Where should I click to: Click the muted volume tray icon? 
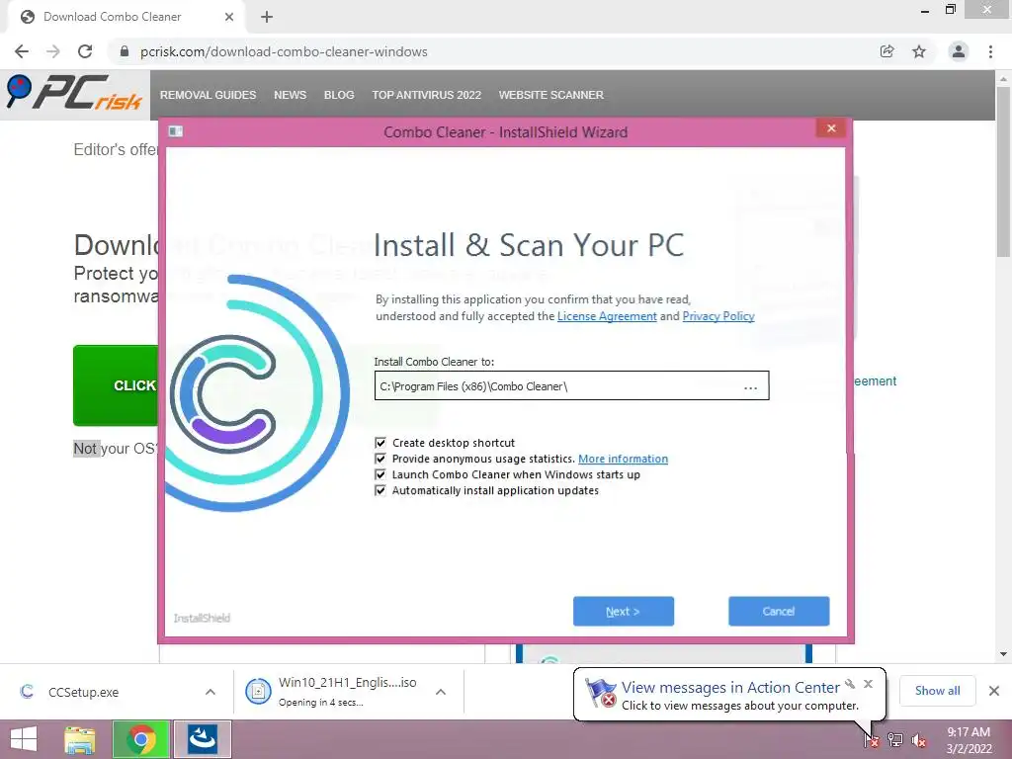point(919,740)
